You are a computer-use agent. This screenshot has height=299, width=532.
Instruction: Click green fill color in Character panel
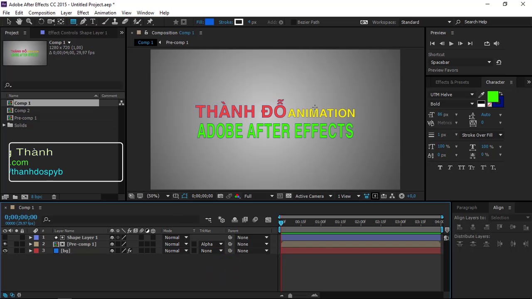point(493,97)
